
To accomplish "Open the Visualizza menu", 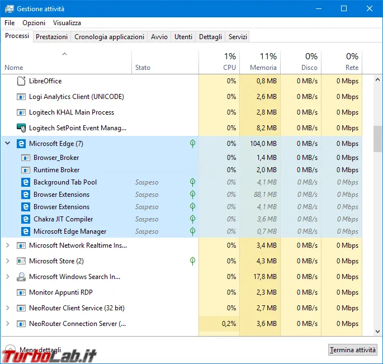I will tap(67, 23).
